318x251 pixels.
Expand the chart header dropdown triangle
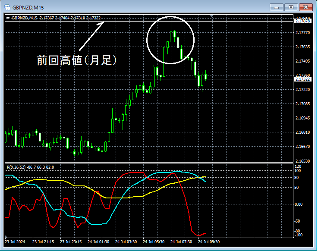click(x=8, y=18)
